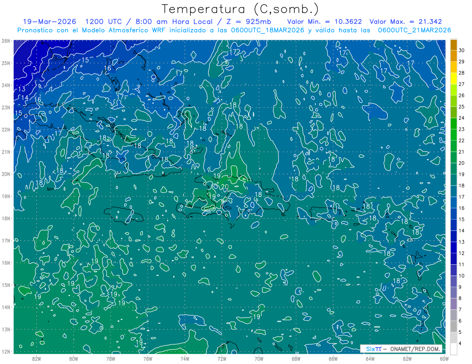Click the 13 contour label near top-left
Image resolution: width=472 pixels, height=364 pixels.
coord(22,90)
